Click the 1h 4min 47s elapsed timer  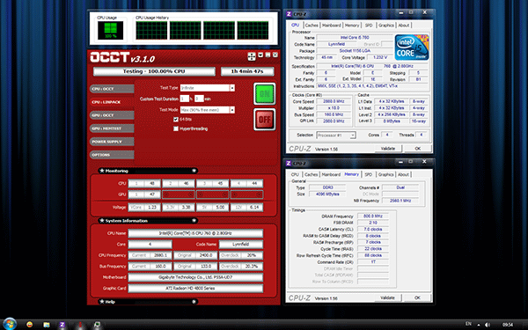tap(247, 71)
